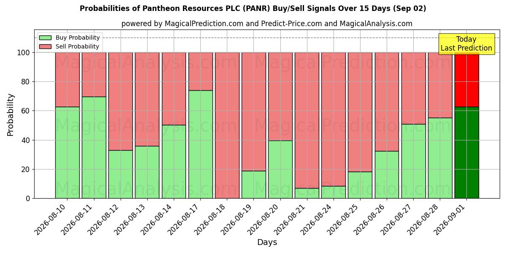
Task: Click the red sell bar for 2026-08-19
Action: pos(254,112)
